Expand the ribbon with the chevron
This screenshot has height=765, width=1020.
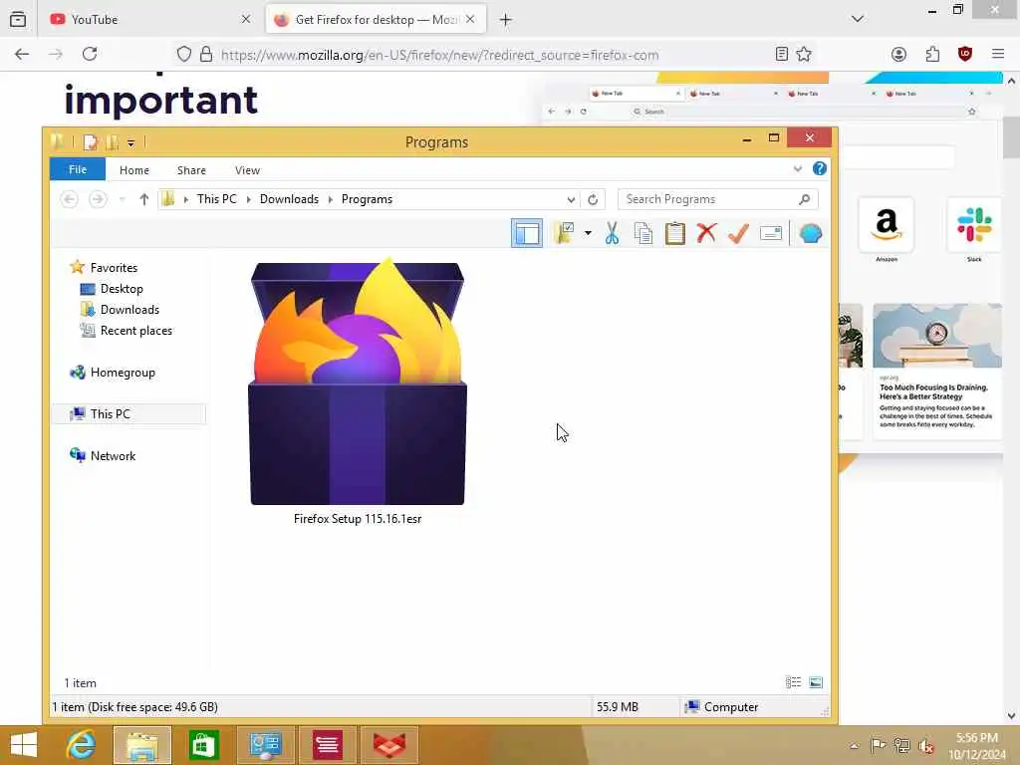click(798, 169)
